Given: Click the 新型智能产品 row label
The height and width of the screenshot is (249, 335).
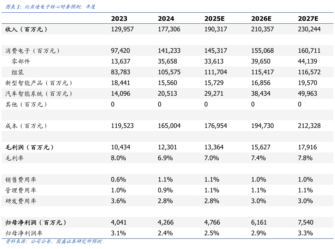Looking at the screenshot, I should [x=39, y=83].
